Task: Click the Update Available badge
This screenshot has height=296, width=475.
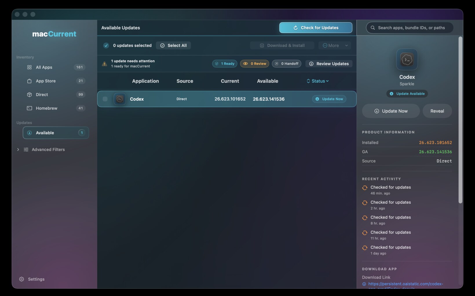Action: point(407,94)
